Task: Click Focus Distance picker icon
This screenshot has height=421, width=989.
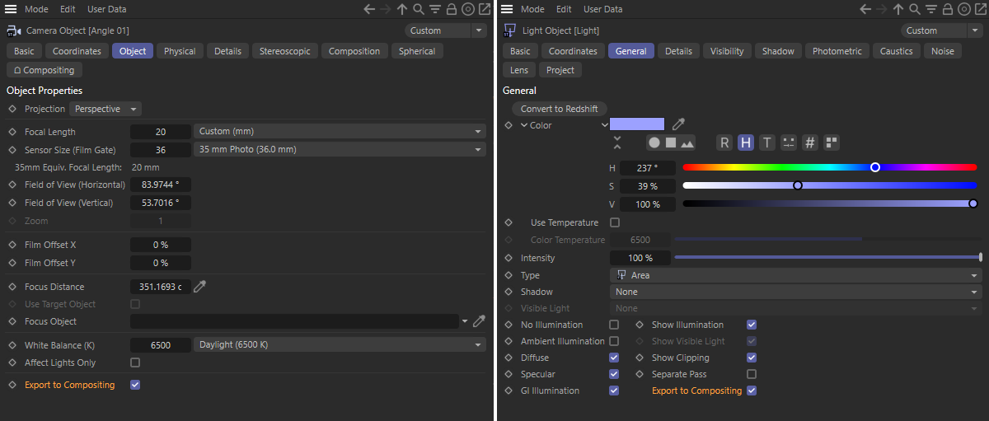Action: pyautogui.click(x=199, y=287)
